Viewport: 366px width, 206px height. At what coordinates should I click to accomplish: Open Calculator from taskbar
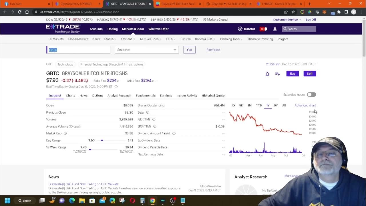click(x=142, y=201)
